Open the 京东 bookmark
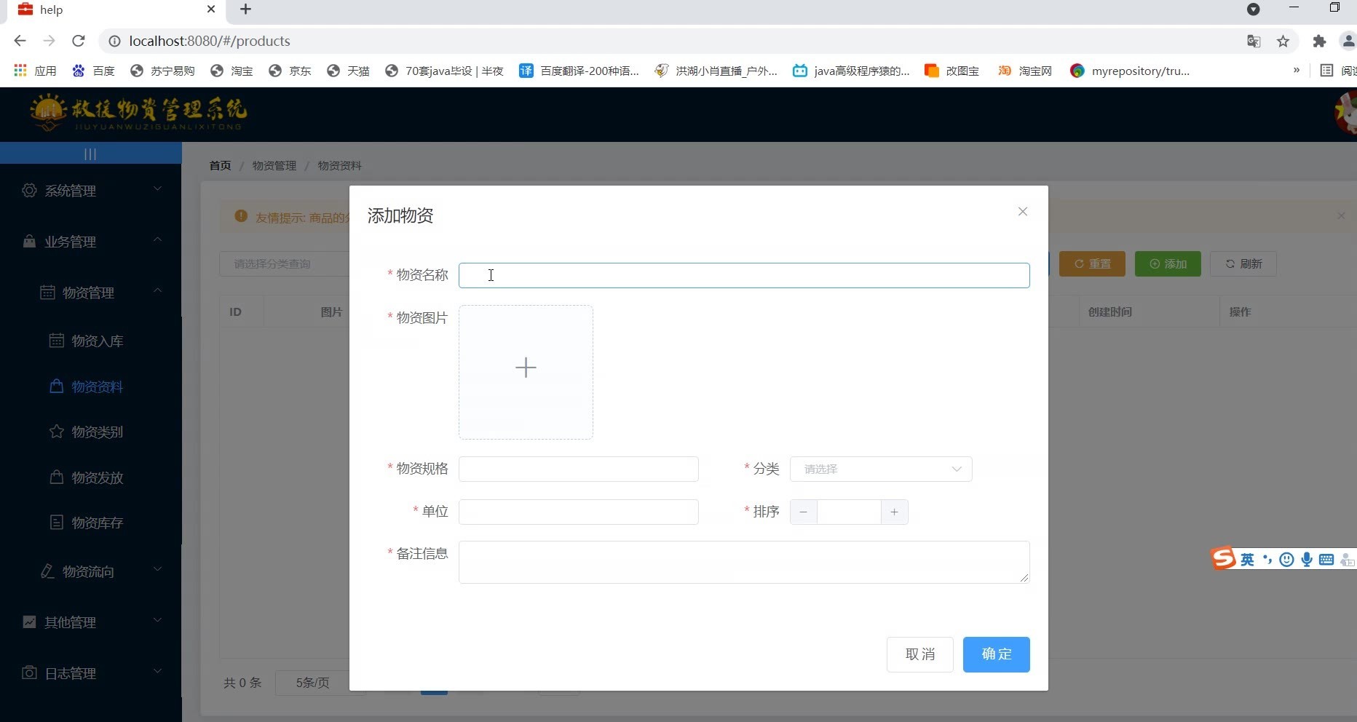The width and height of the screenshot is (1357, 722). [290, 71]
